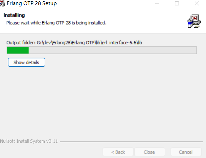Image resolution: width=206 pixels, height=158 pixels.
Task: Click the 'erl_interface-5.6' portion of output path
Action: coord(119,43)
